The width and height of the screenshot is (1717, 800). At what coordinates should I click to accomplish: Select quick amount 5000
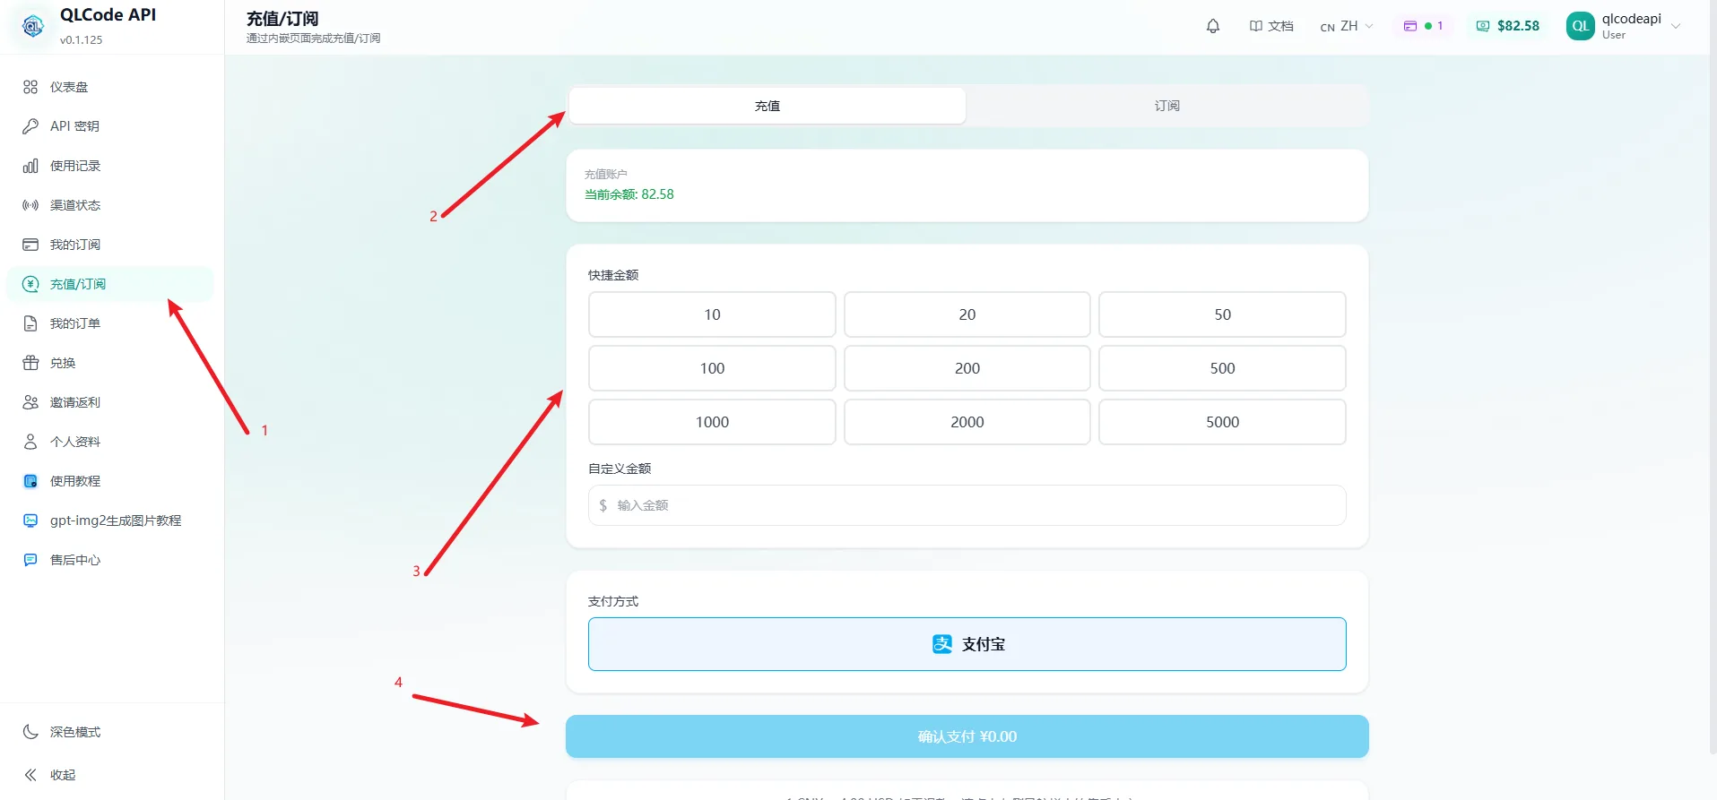pyautogui.click(x=1222, y=422)
